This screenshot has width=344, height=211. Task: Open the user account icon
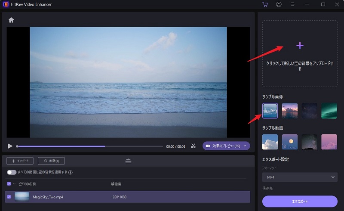click(x=279, y=4)
